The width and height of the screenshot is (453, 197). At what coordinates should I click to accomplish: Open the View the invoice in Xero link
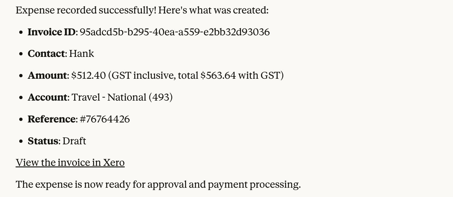point(70,163)
